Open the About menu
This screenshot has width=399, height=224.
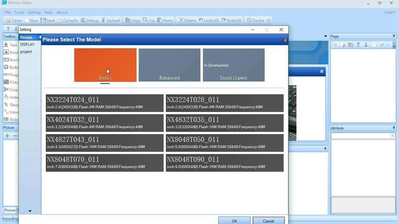[x=62, y=12]
